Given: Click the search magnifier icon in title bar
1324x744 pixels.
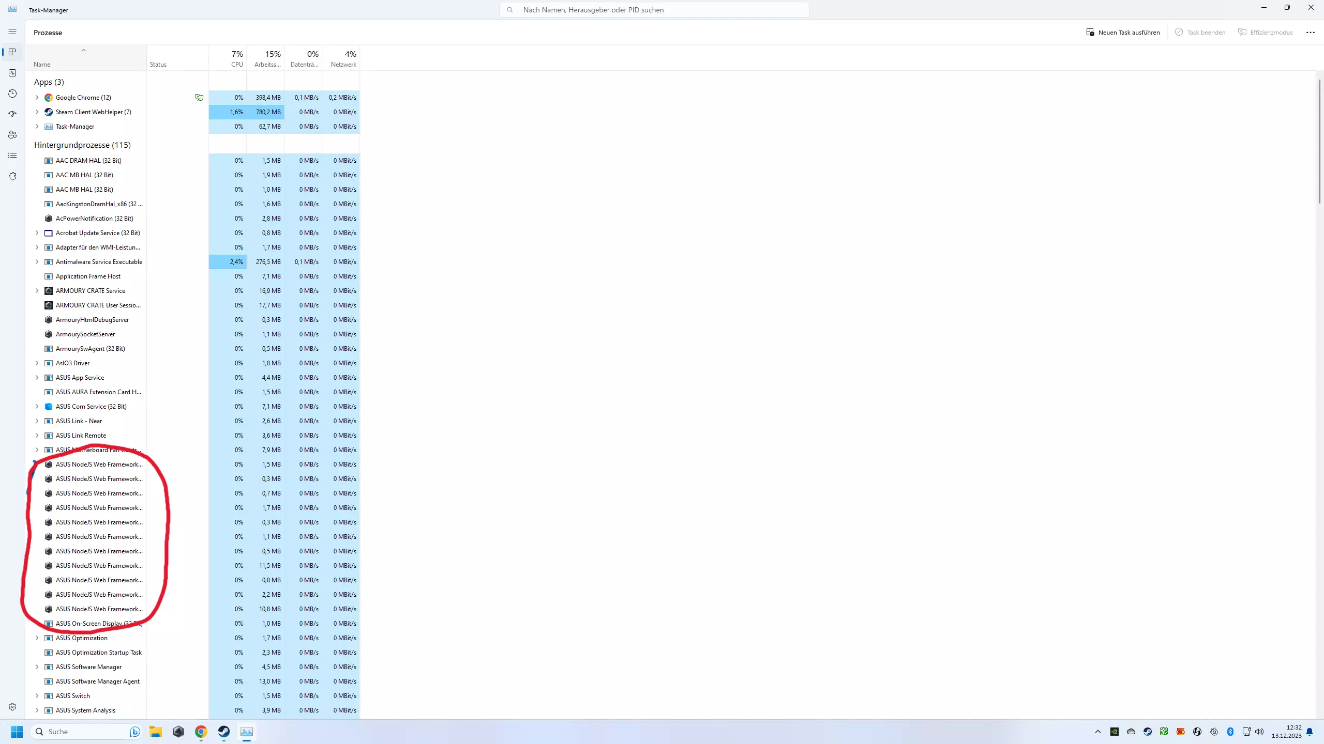Looking at the screenshot, I should coord(510,10).
